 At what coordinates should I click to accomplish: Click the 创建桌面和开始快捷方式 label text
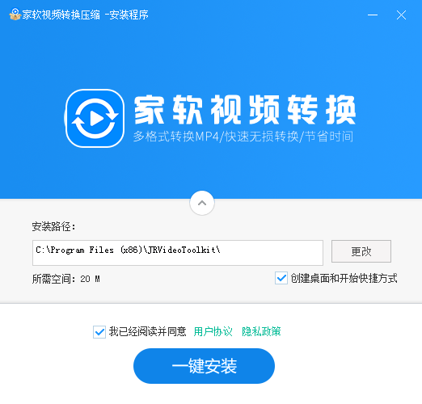[x=344, y=278]
